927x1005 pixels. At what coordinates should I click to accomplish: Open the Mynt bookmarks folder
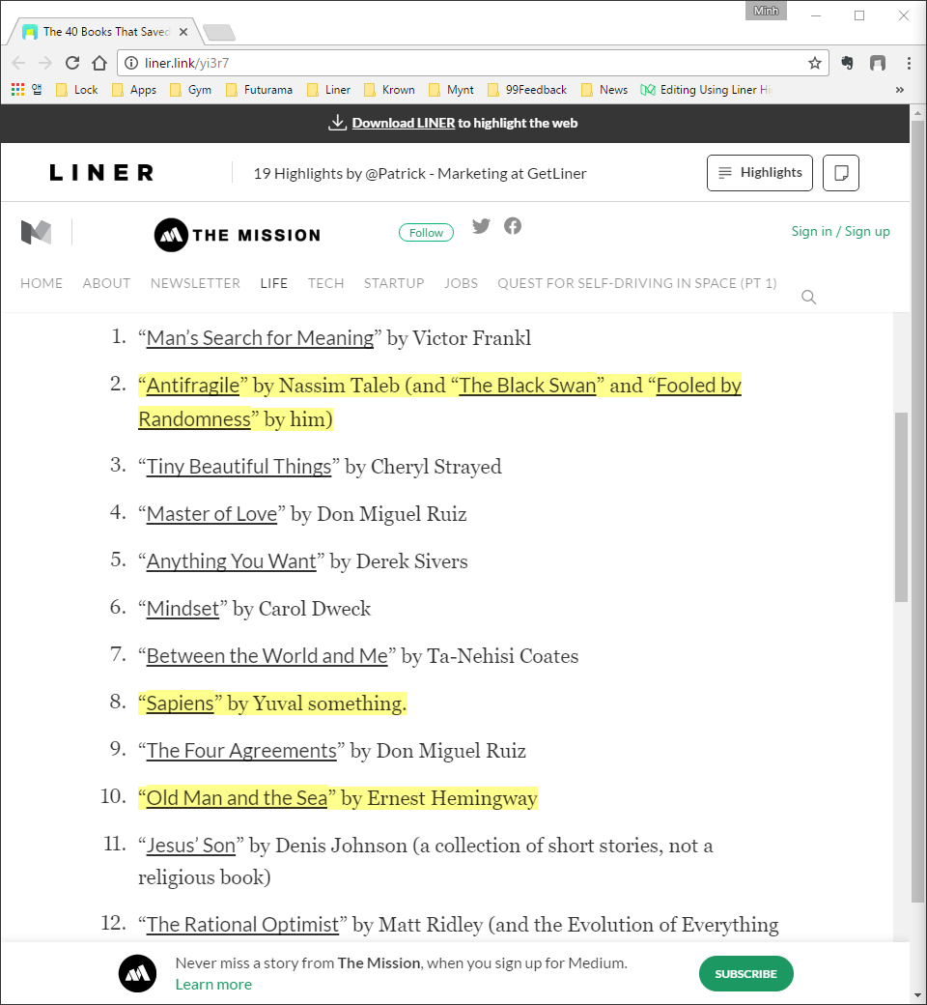click(452, 90)
